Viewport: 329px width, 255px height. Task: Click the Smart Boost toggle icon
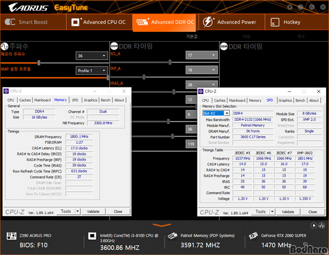(10, 22)
